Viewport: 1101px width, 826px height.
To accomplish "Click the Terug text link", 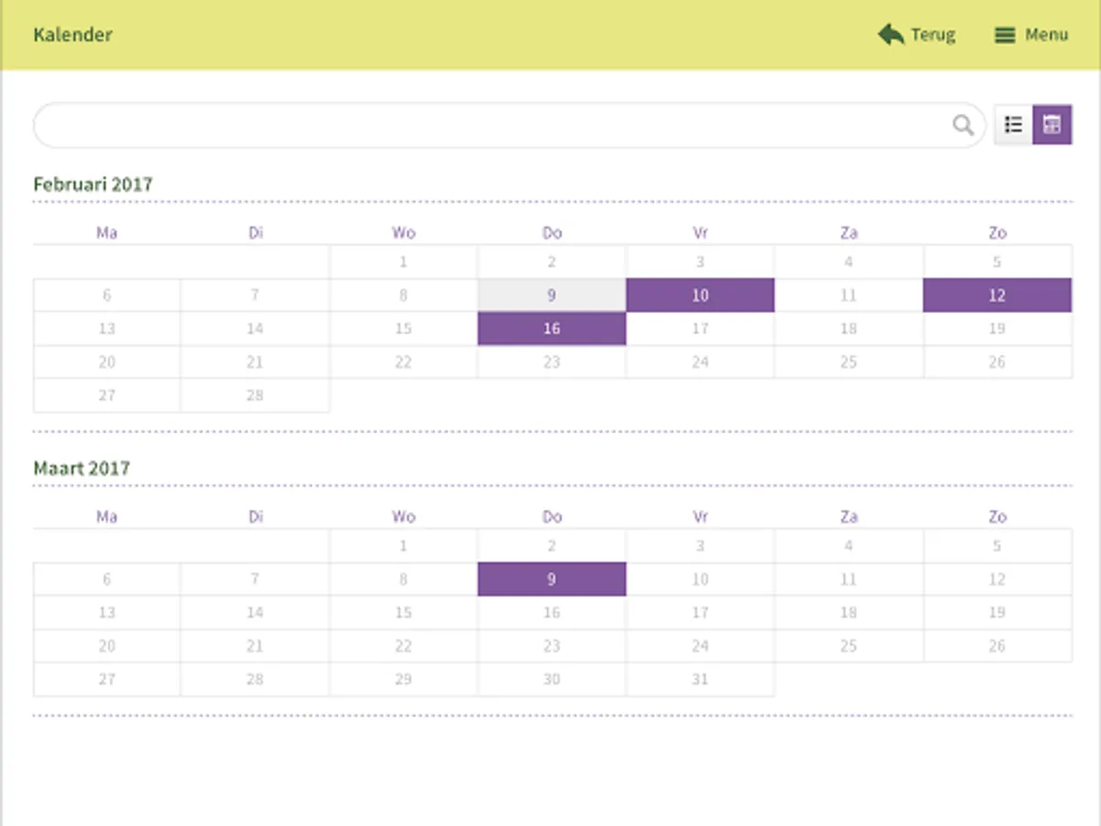I will point(933,35).
